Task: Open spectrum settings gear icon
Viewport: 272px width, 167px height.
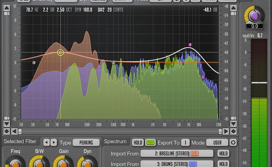Action: point(233,142)
